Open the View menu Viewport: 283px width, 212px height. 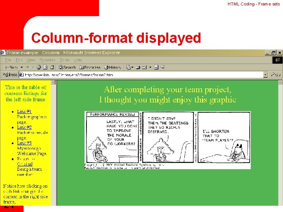click(x=31, y=60)
